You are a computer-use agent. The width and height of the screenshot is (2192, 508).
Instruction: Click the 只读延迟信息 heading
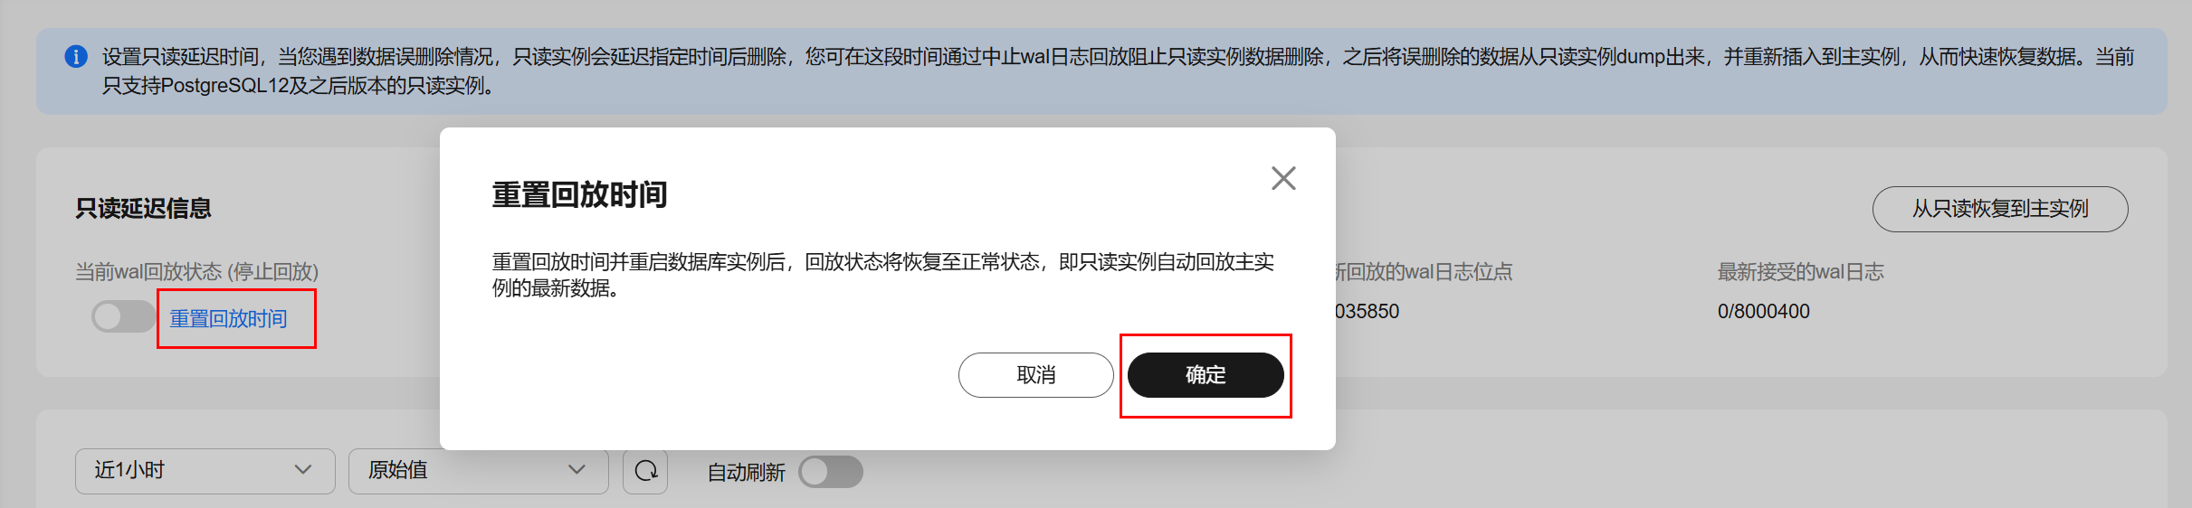(144, 209)
